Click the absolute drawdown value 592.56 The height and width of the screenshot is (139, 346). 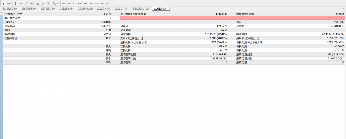coord(107,34)
